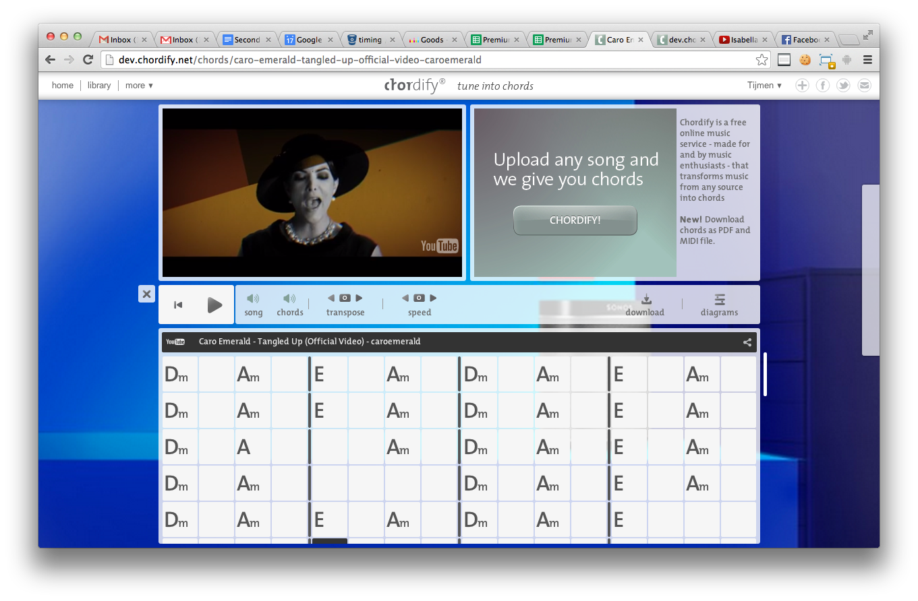The height and width of the screenshot is (601, 918).
Task: Switch to the 'timing' browser tab
Action: click(370, 40)
